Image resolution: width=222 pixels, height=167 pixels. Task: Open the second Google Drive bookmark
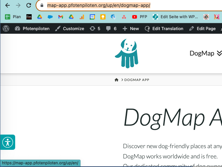coord(71,17)
